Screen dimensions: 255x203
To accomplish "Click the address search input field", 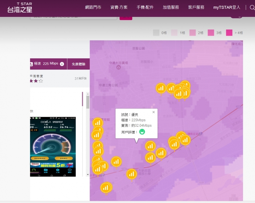I will click(74, 18).
